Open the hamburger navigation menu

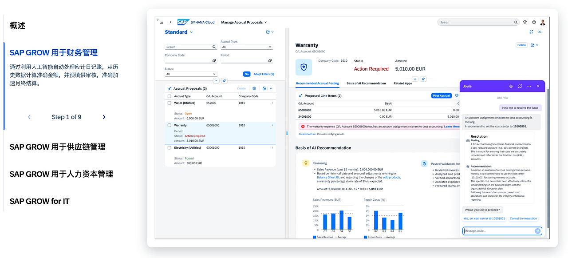tap(162, 22)
